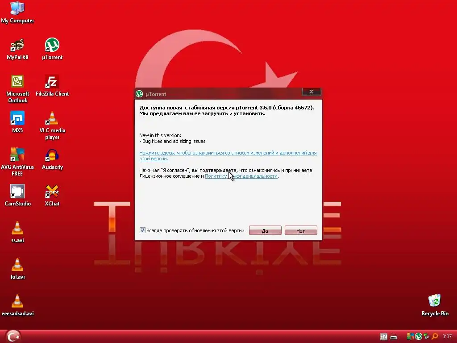Select the MX5 desktop shortcut
Viewport: 457px width, 343px height.
pyautogui.click(x=17, y=122)
